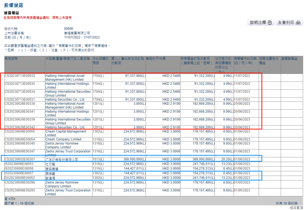
Task: Click 广发证券股份有限公司 shareholder name
Action: (x=62, y=159)
